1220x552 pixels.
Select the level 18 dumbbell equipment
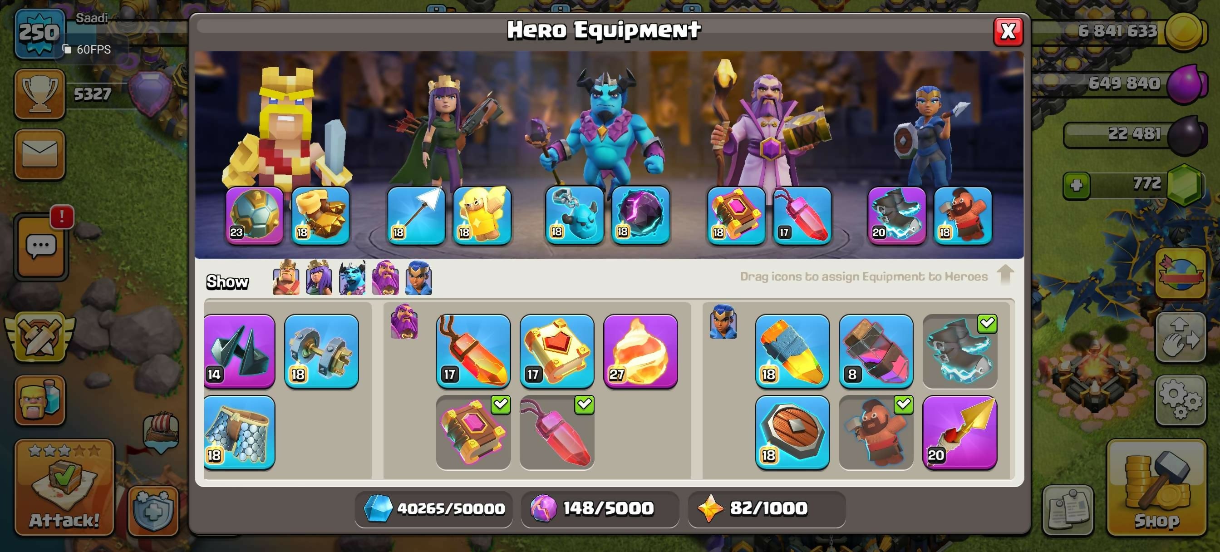point(322,351)
